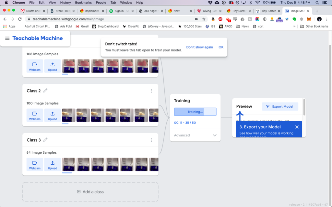Switch to the Tiny Sorter browser tab
332x207 pixels.
click(x=239, y=11)
